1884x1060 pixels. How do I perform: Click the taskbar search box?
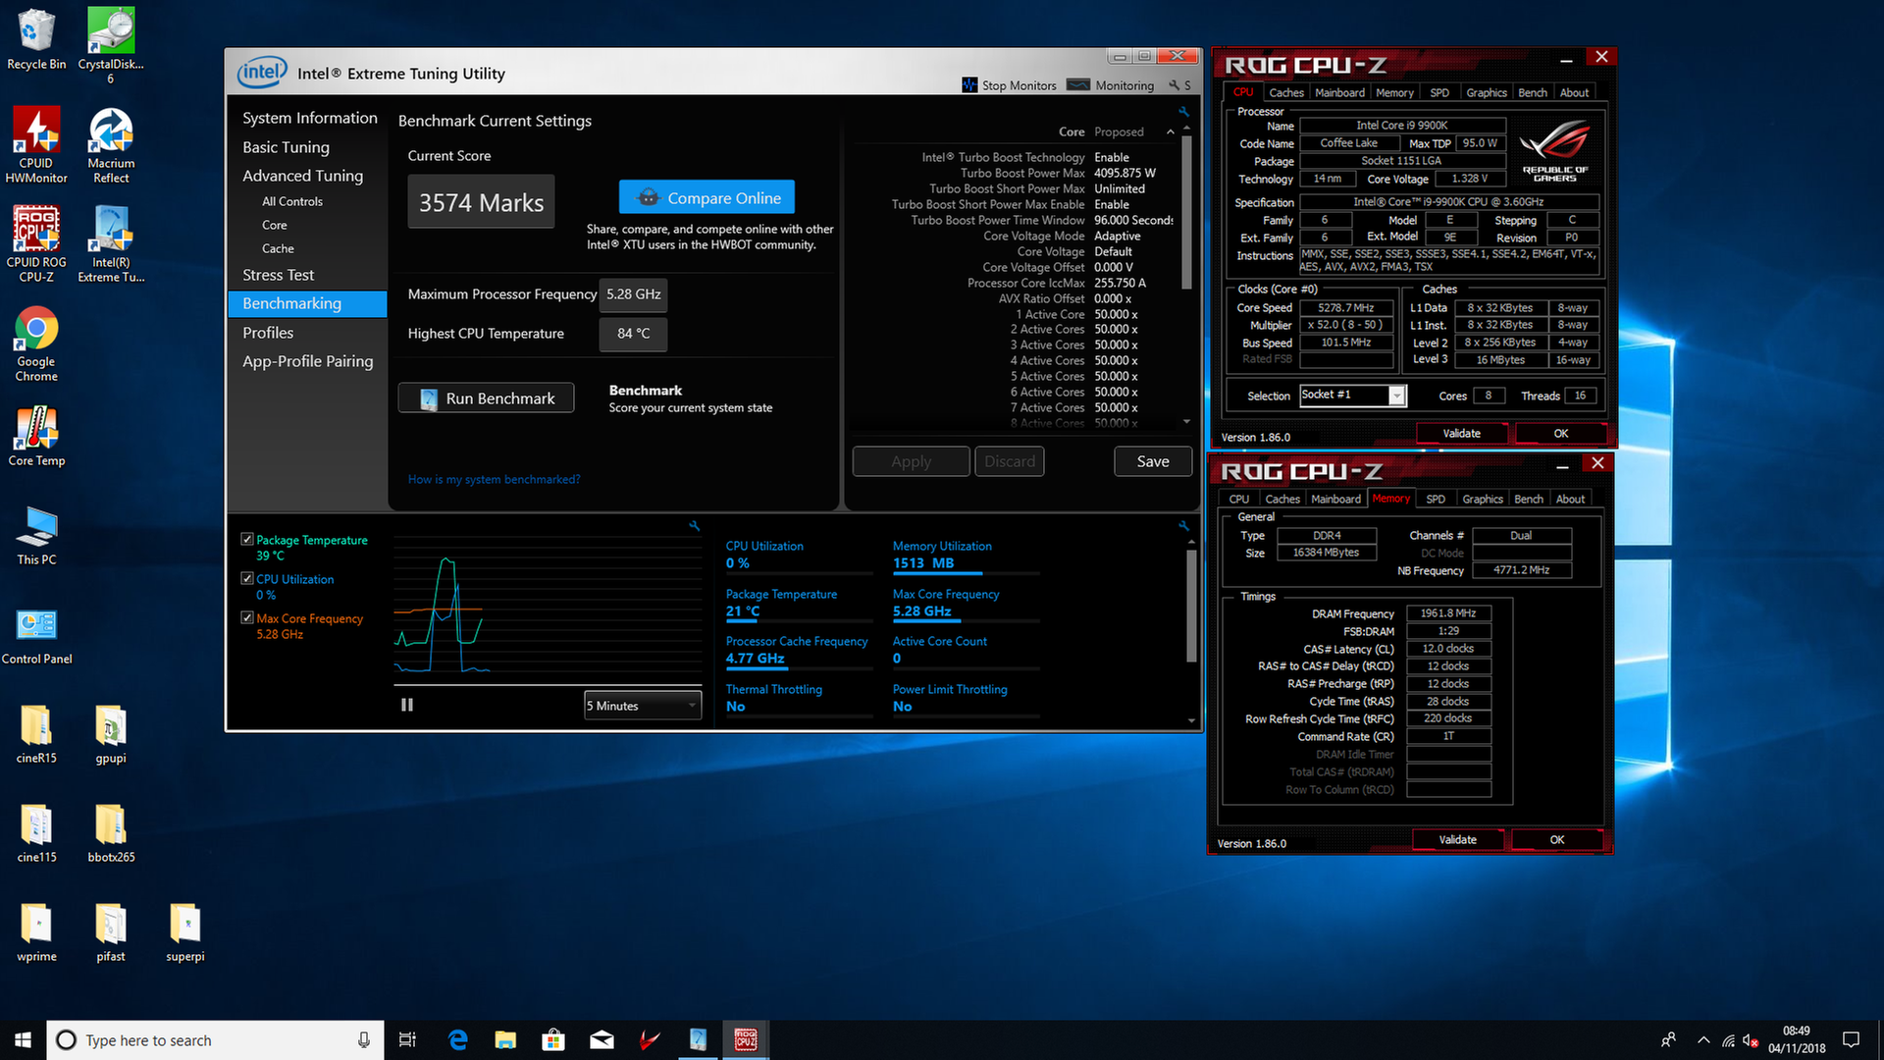tap(214, 1039)
